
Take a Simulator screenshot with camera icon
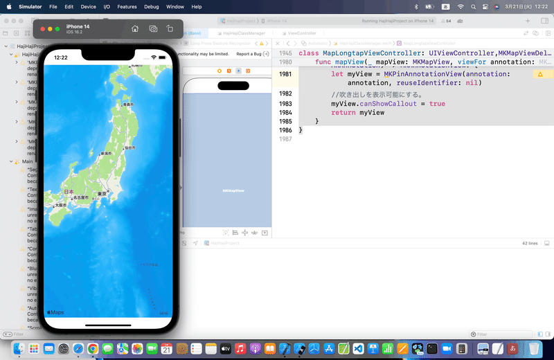coord(153,28)
